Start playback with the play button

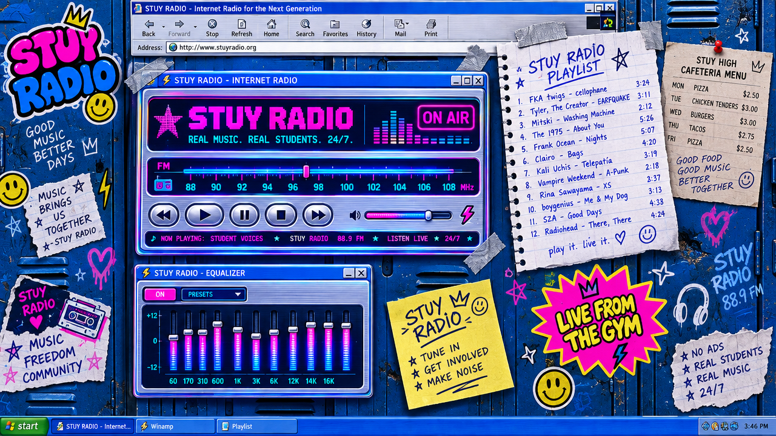pyautogui.click(x=204, y=214)
